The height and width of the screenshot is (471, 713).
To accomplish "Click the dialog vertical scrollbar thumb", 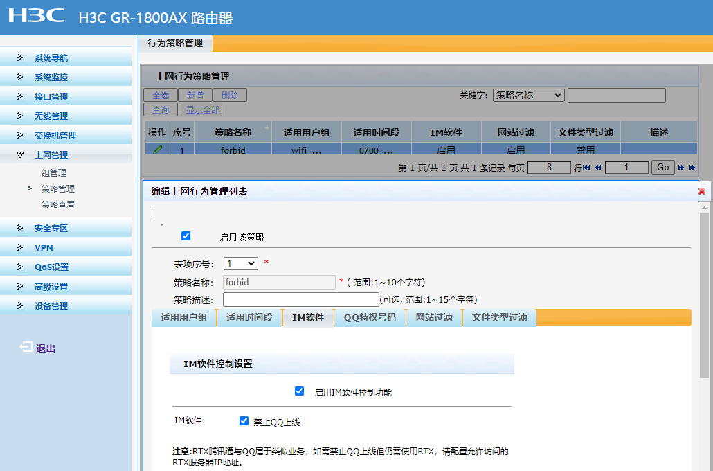I will 704,295.
